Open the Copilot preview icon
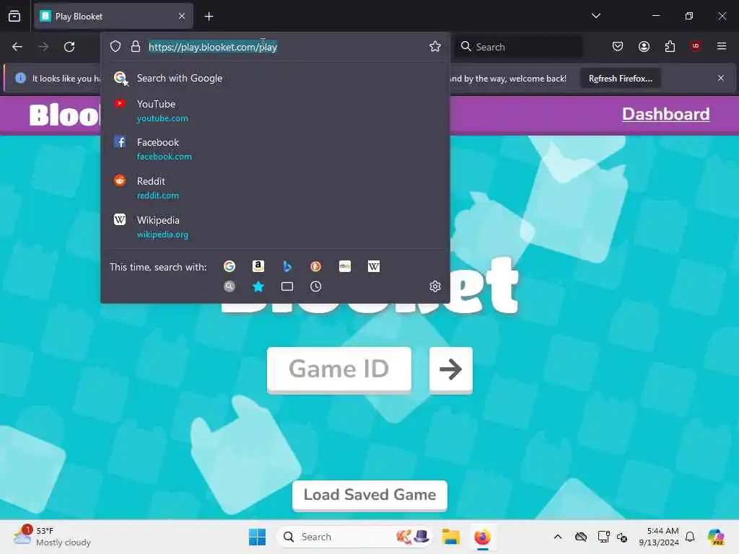The width and height of the screenshot is (739, 554). pyautogui.click(x=716, y=537)
